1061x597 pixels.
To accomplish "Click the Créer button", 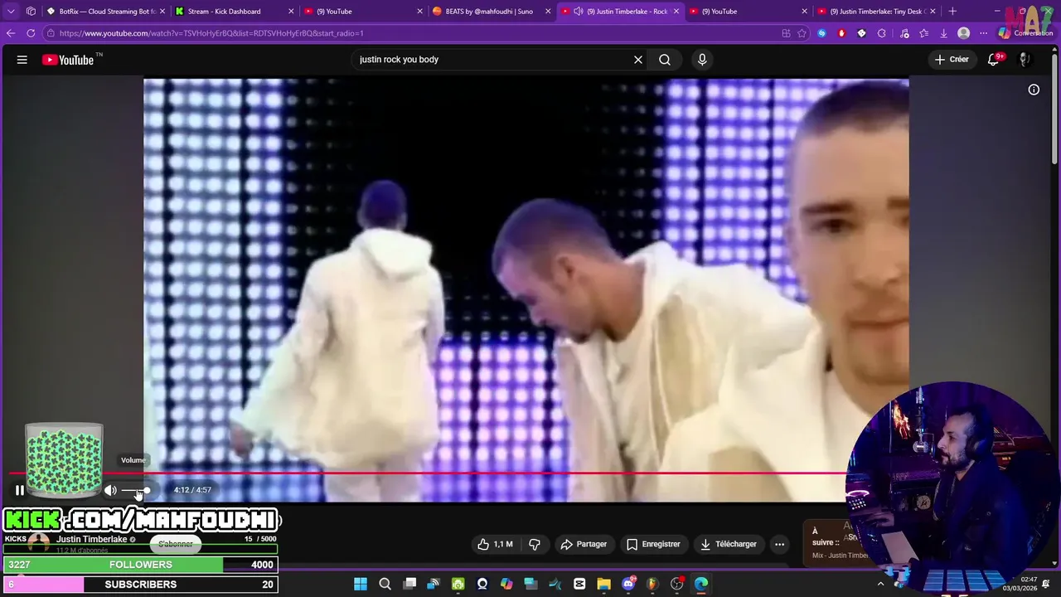I will (x=952, y=60).
